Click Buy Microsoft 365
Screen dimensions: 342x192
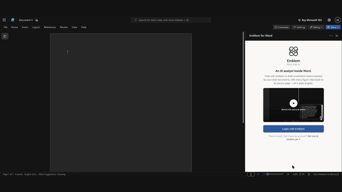pos(310,20)
